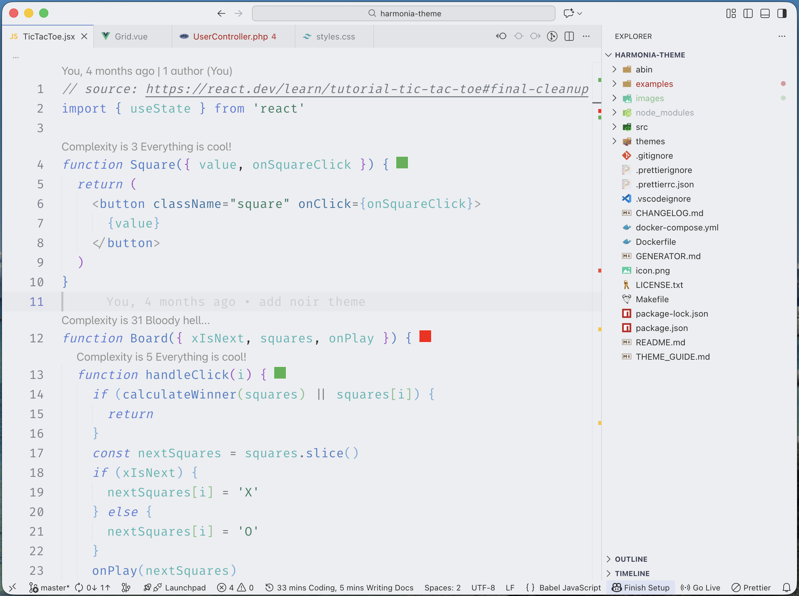Toggle the secondary side bar layout button
The image size is (799, 596).
782,13
